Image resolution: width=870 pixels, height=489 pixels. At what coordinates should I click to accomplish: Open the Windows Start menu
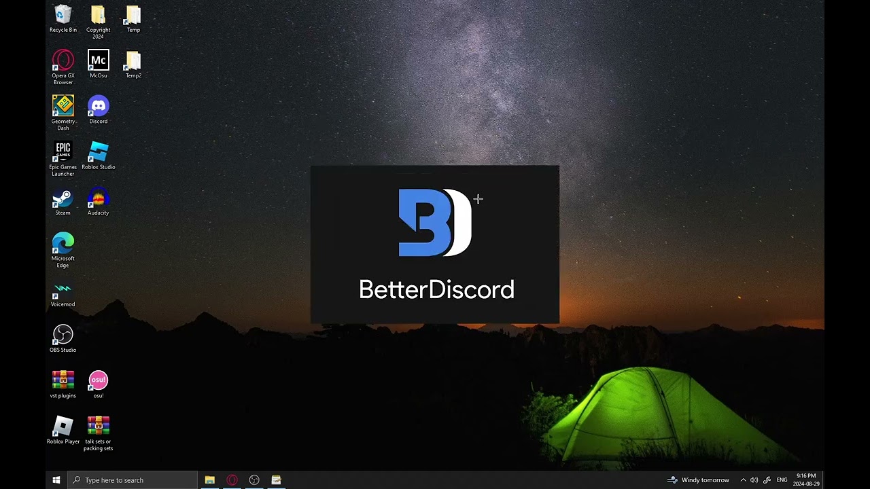(56, 480)
